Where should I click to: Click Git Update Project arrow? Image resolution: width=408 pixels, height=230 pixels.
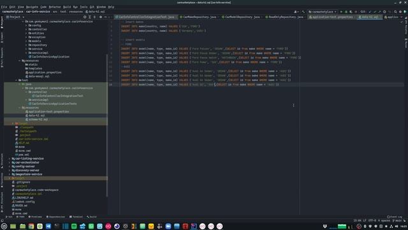coord(370,11)
